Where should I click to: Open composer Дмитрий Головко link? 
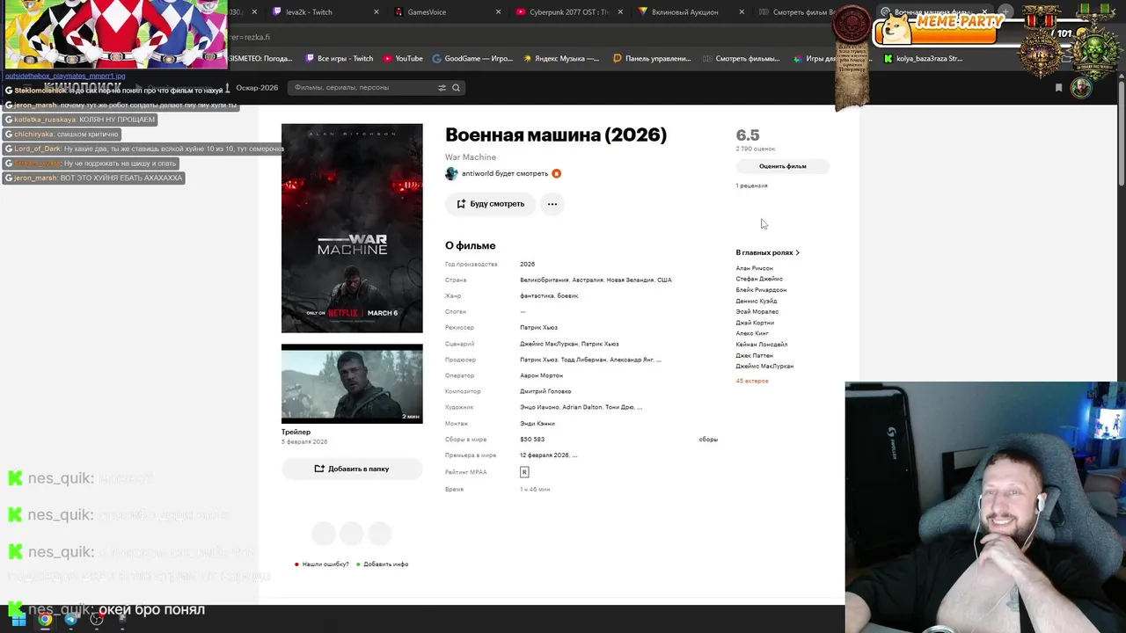point(545,391)
